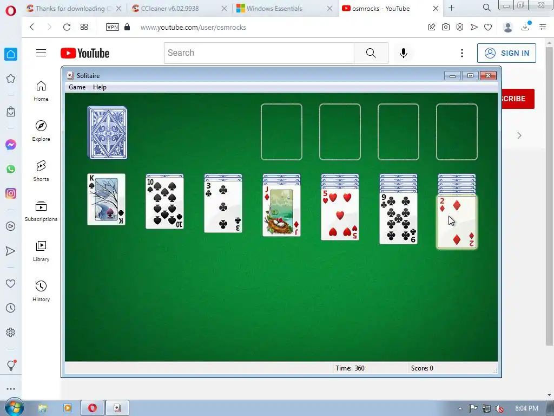Click the YouTube search magnifier button
The width and height of the screenshot is (554, 416).
(x=371, y=53)
